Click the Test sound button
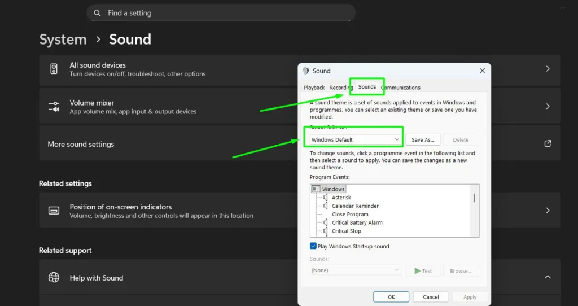578x306 pixels. click(x=423, y=270)
